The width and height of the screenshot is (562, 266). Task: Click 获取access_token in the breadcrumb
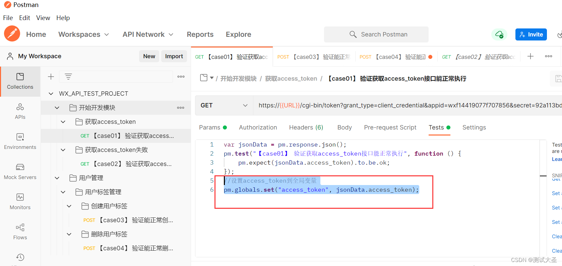click(291, 79)
